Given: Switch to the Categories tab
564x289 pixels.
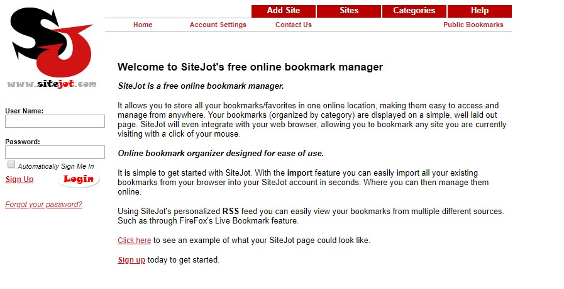Looking at the screenshot, I should (414, 11).
